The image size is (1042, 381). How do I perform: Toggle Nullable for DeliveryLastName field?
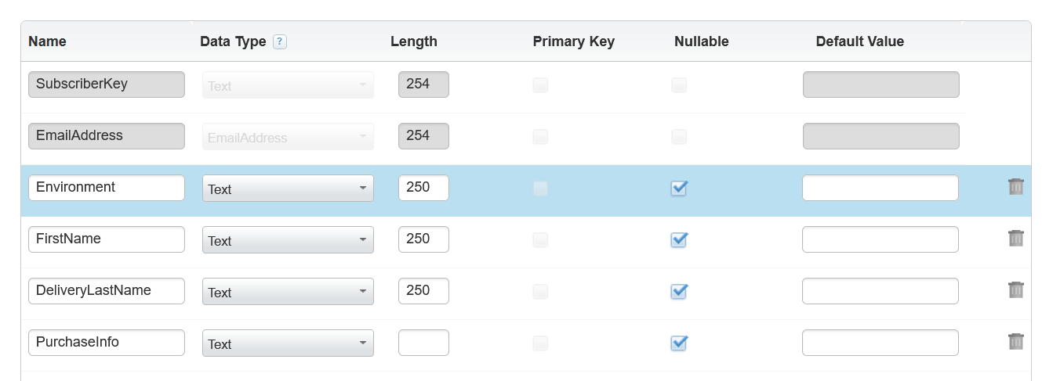(x=679, y=291)
